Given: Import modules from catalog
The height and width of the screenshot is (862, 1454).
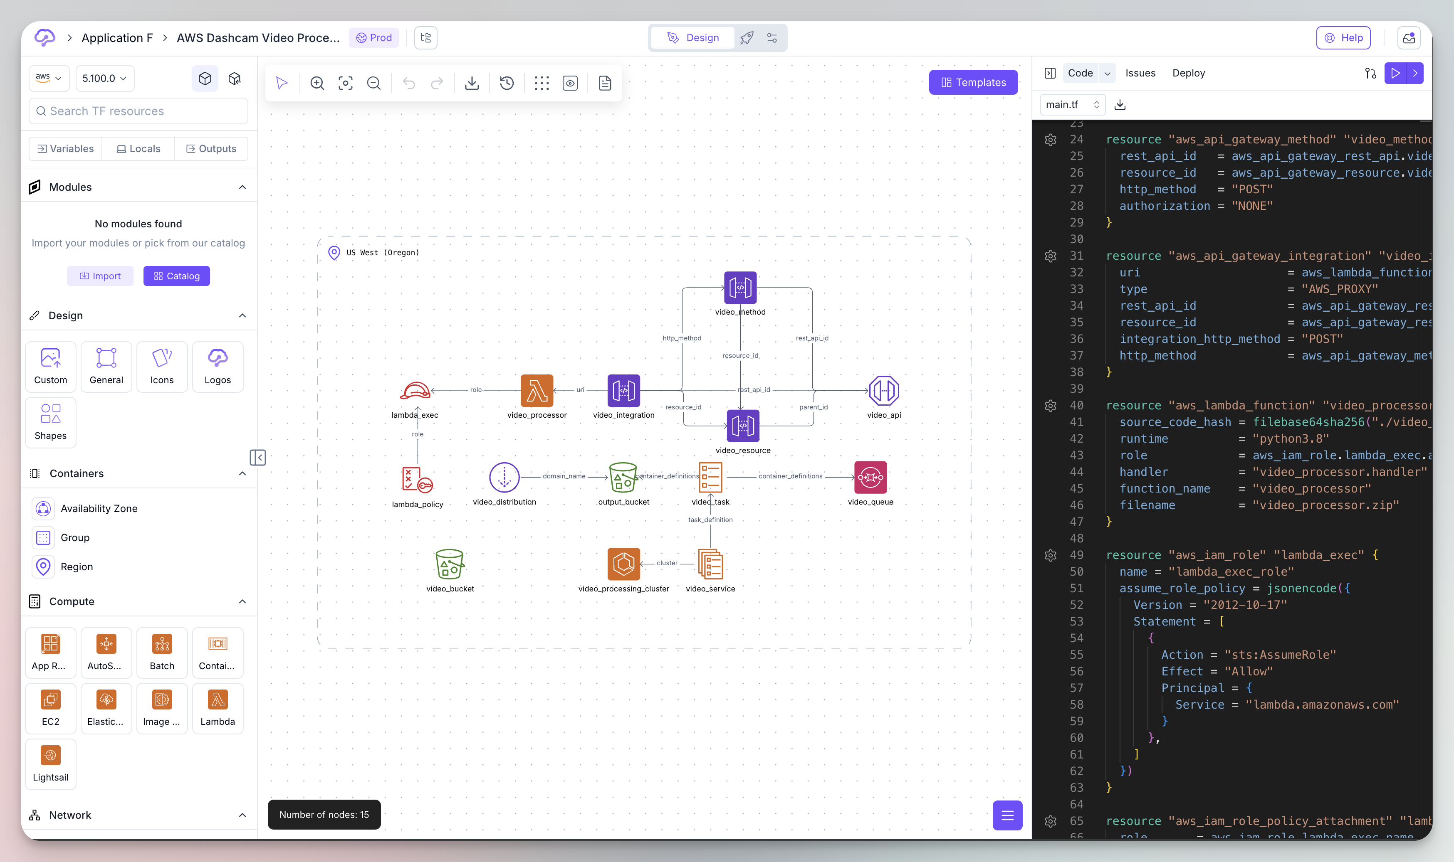Looking at the screenshot, I should coord(176,275).
